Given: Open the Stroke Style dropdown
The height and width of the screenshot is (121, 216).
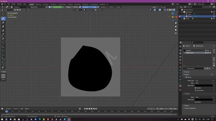Looking at the screenshot, I should pyautogui.click(x=204, y=83).
